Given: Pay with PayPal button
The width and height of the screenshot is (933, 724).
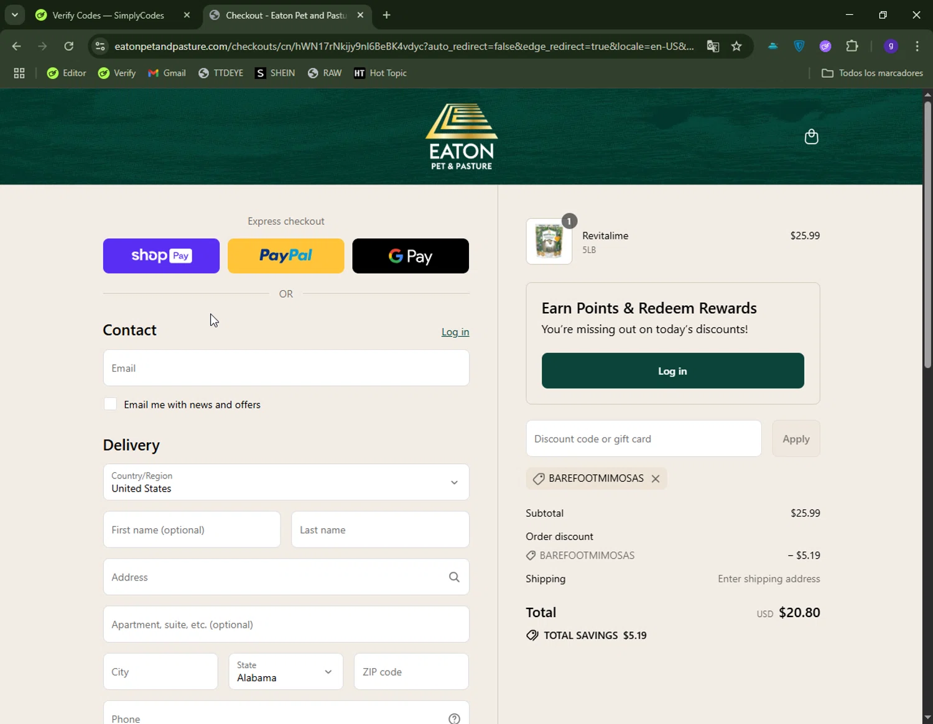Looking at the screenshot, I should (x=286, y=256).
